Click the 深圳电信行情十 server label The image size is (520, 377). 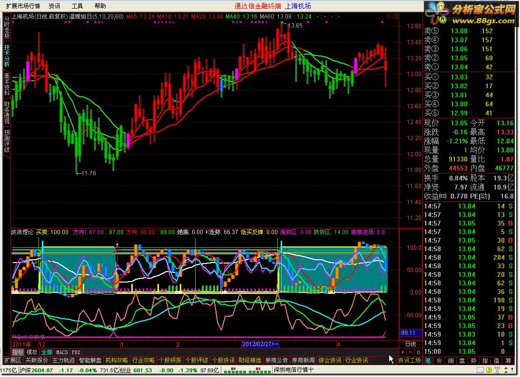294,370
